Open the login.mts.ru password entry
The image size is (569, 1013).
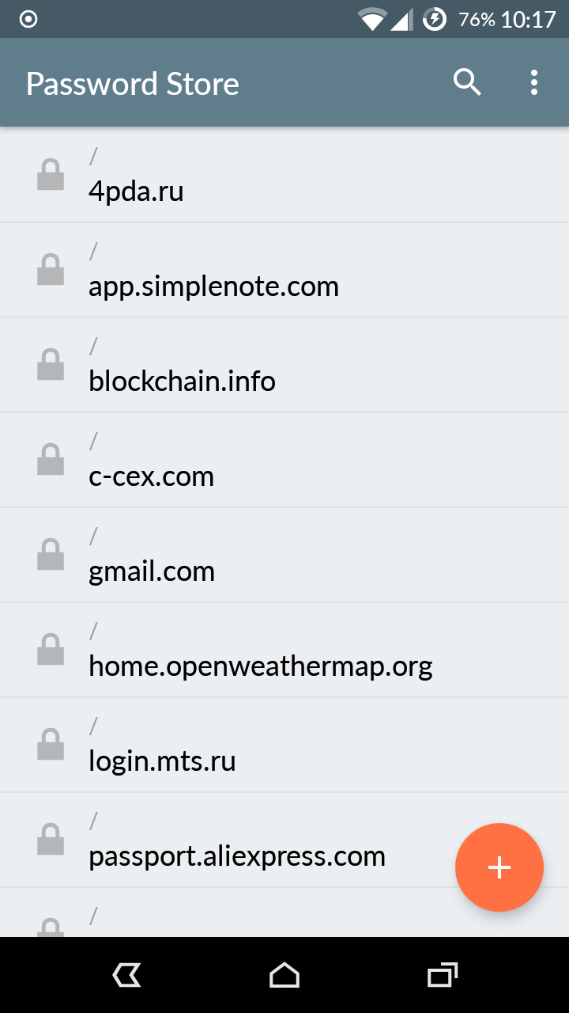(162, 761)
